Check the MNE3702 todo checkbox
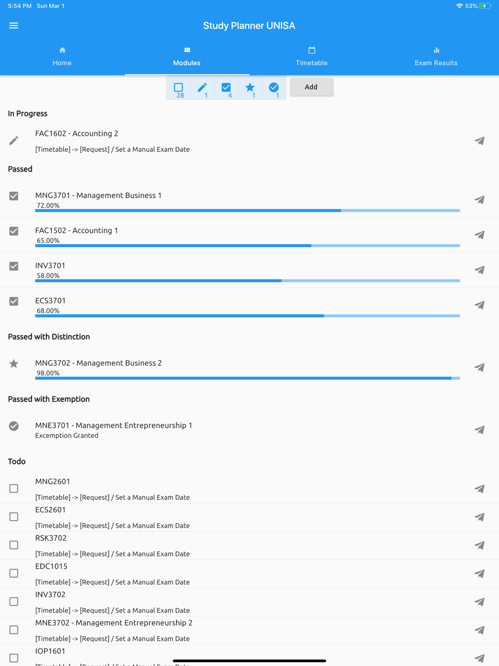The image size is (499, 666). [x=14, y=630]
